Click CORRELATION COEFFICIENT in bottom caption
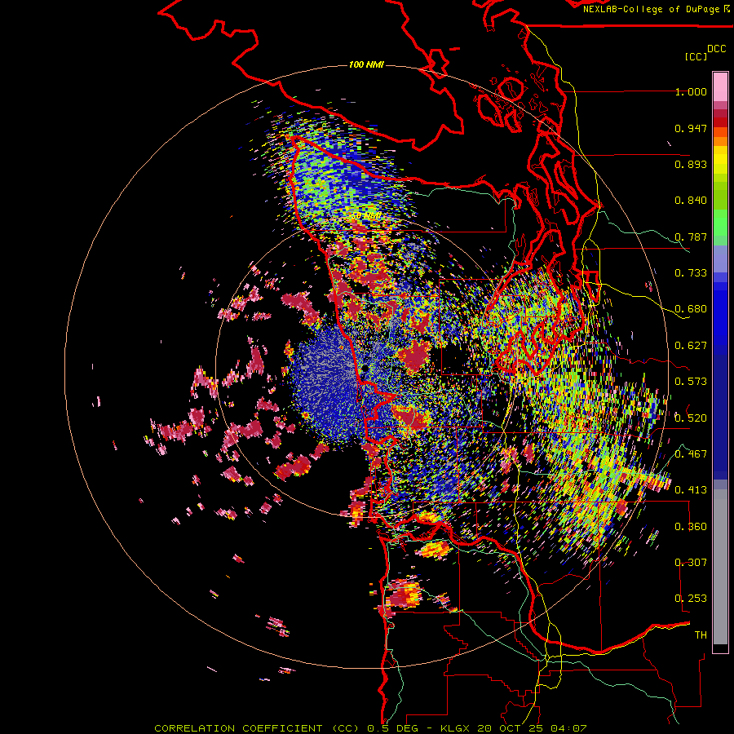The image size is (734, 734). click(239, 728)
